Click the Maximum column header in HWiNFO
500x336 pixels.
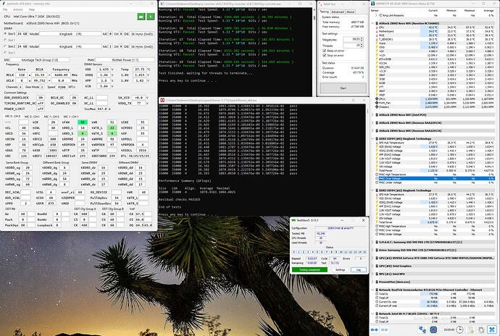470,11
